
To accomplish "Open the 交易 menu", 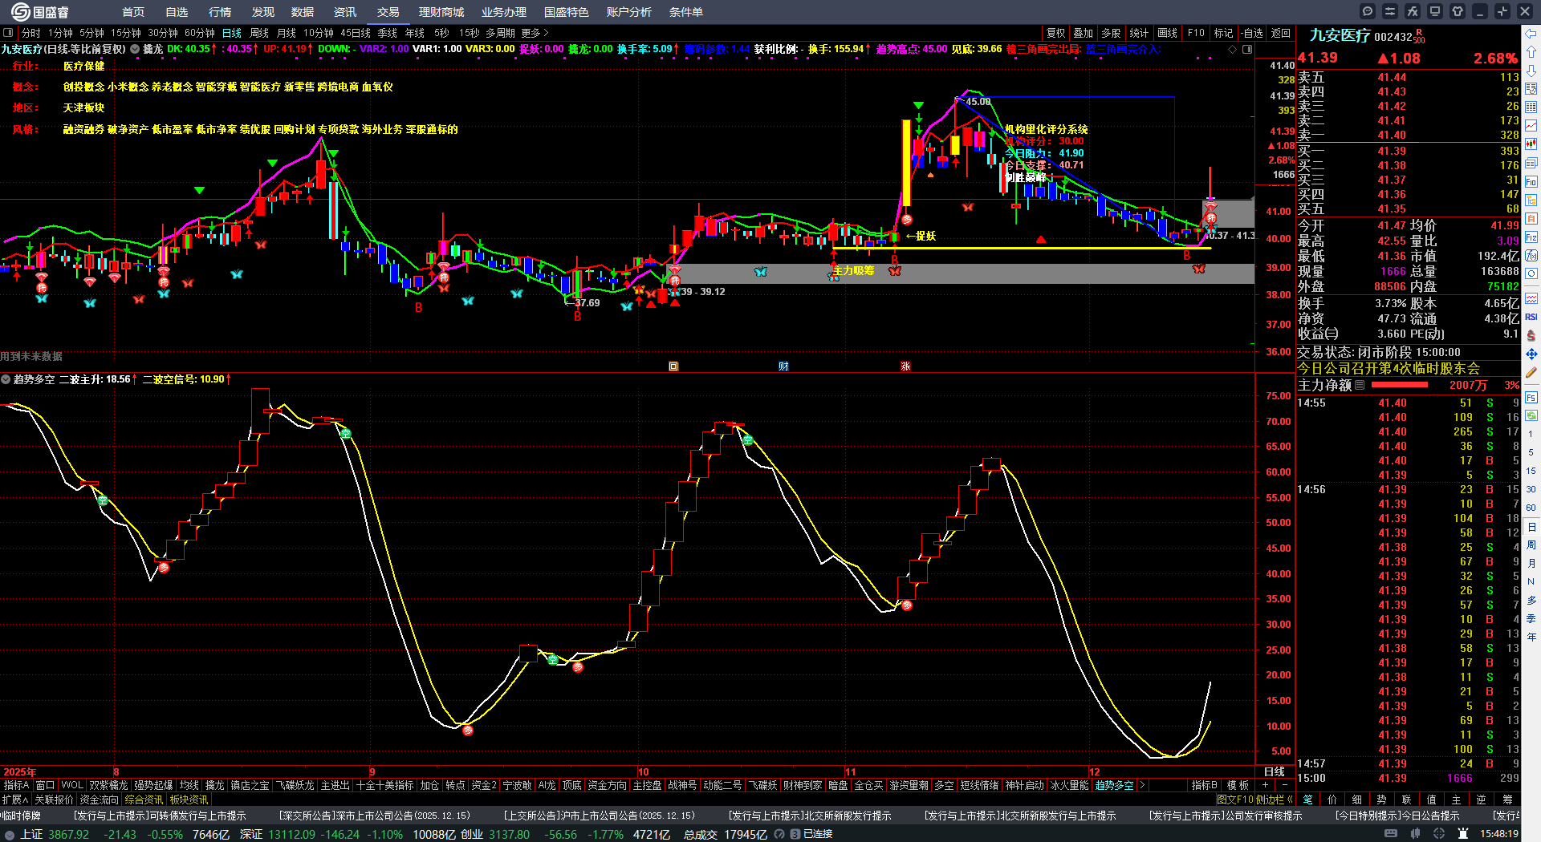I will point(388,12).
